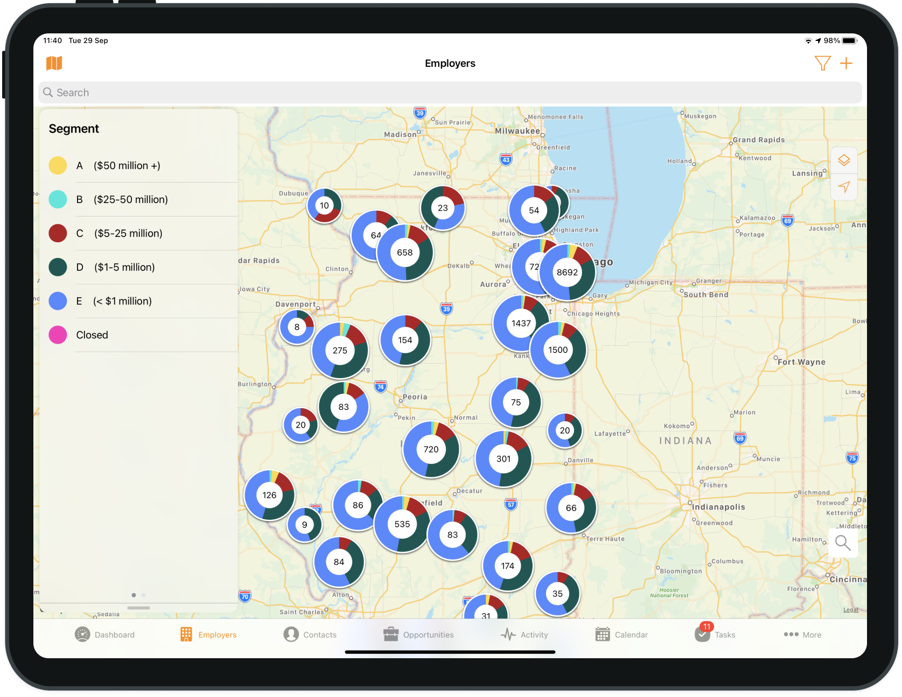Open the 154 employer cluster

pyautogui.click(x=405, y=340)
